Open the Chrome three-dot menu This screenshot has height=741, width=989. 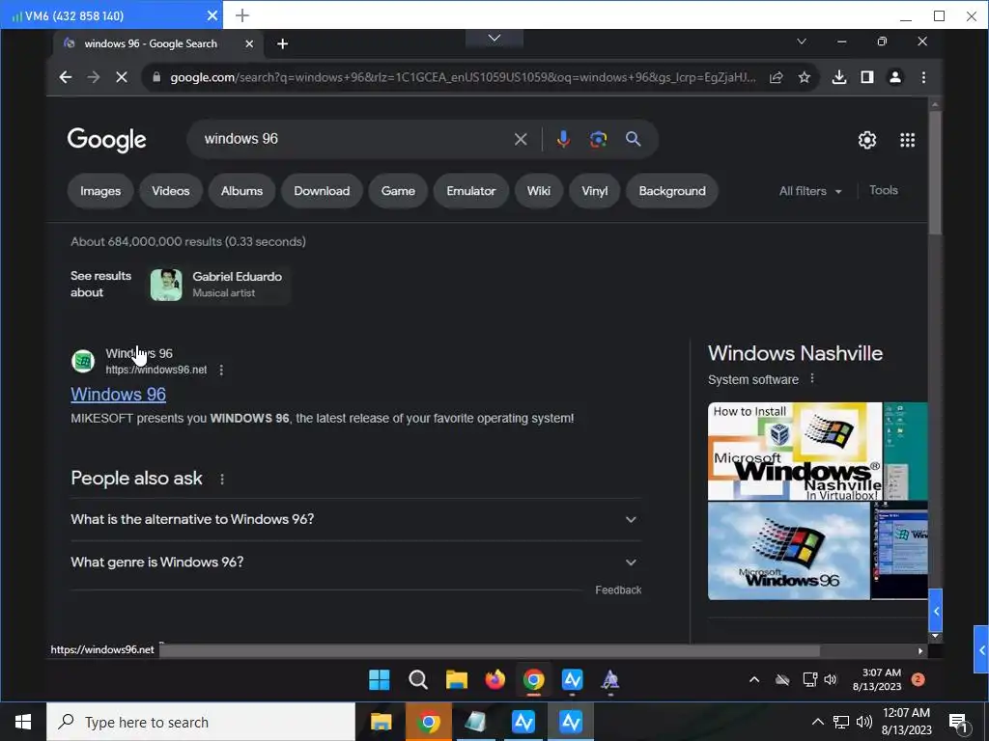[923, 77]
